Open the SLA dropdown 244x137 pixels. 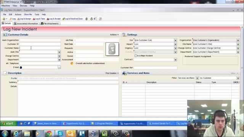coord(175,40)
